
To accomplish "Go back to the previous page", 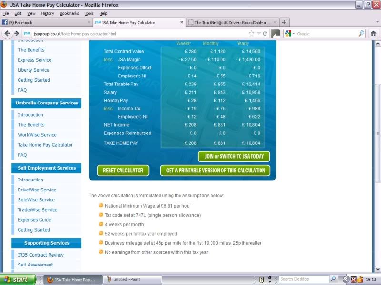I will 7,33.
